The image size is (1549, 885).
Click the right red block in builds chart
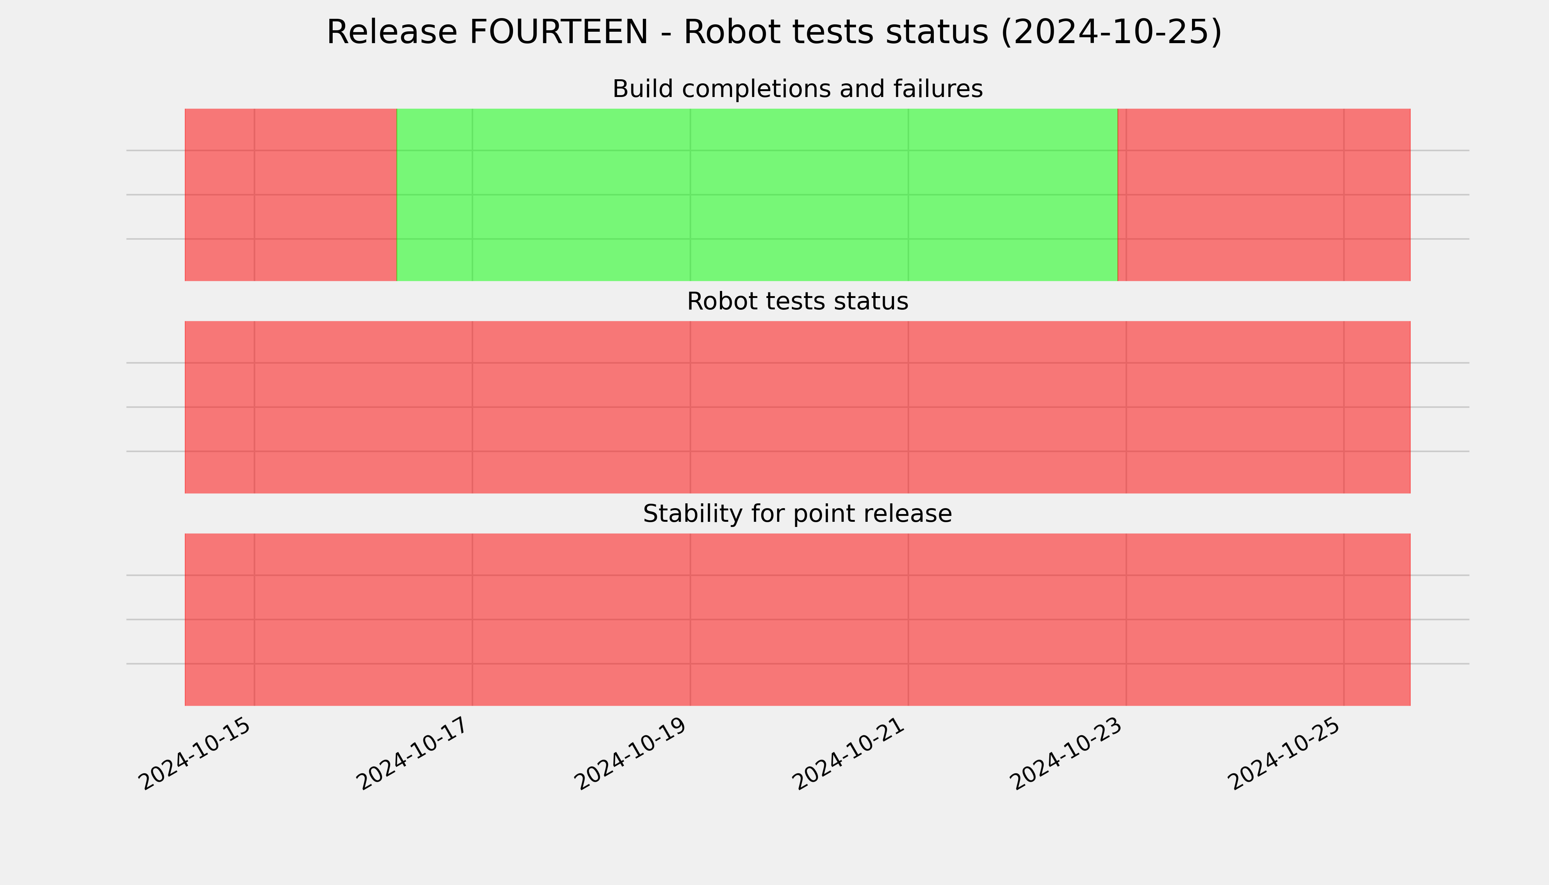coord(1264,194)
